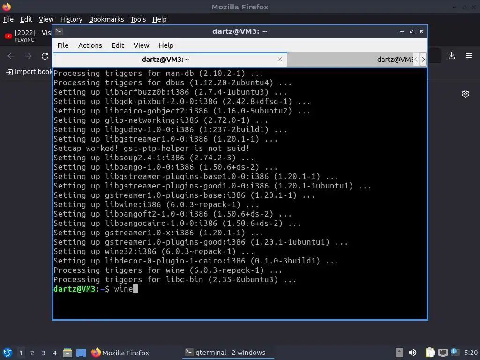Open Firefox File menu
Screen dimensions: 480x360
8,19
